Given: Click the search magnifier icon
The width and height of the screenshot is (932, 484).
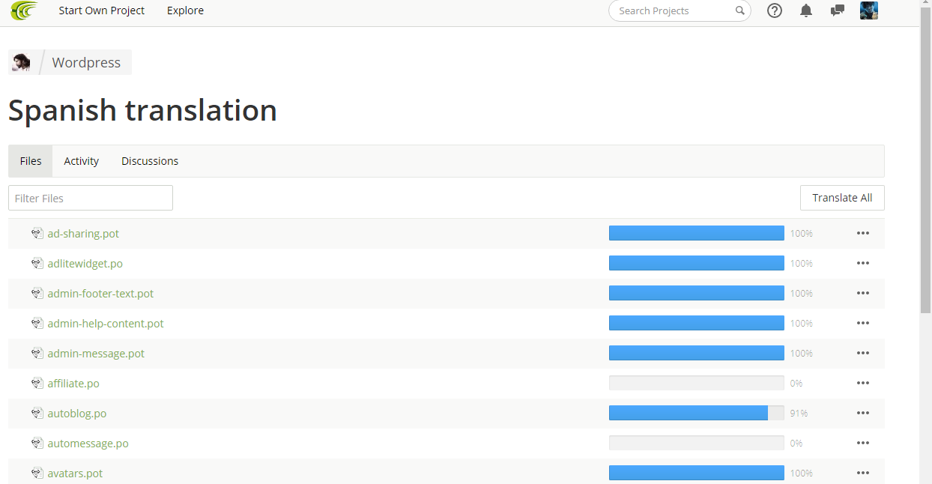Looking at the screenshot, I should click(739, 10).
